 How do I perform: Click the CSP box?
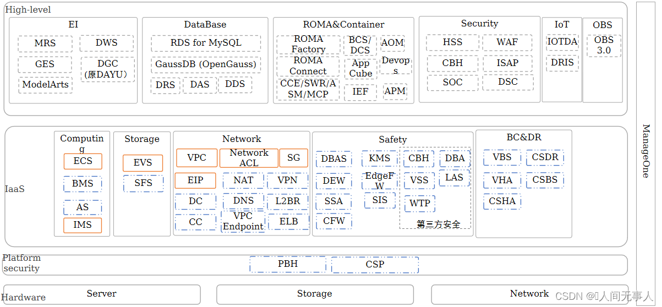(x=375, y=265)
